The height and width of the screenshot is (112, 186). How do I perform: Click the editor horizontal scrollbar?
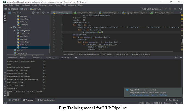118,52
